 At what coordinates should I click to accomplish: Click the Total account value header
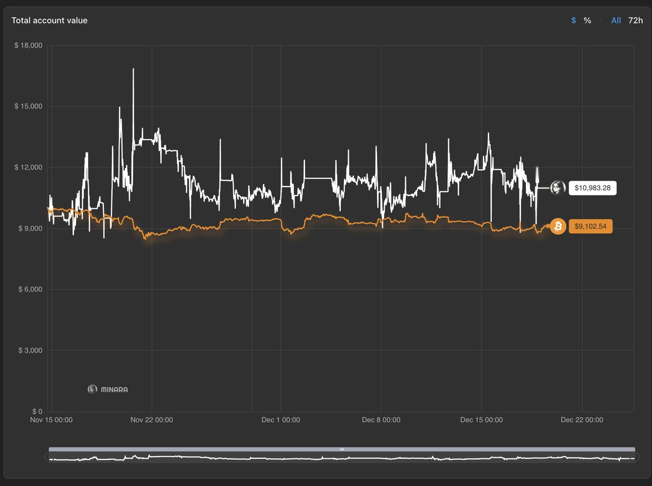(x=49, y=20)
